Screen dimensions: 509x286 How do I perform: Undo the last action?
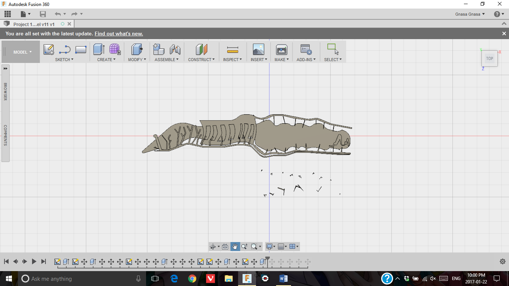click(x=57, y=14)
